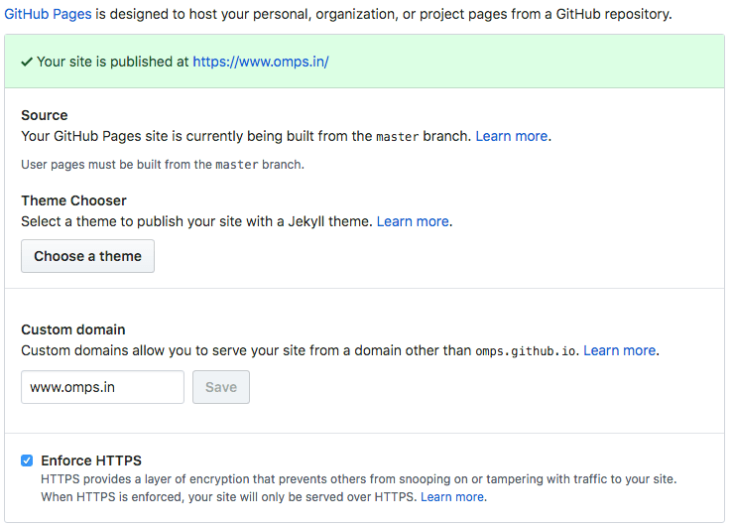
Task: Visit the published site https://www.omps.in/
Action: (x=261, y=62)
